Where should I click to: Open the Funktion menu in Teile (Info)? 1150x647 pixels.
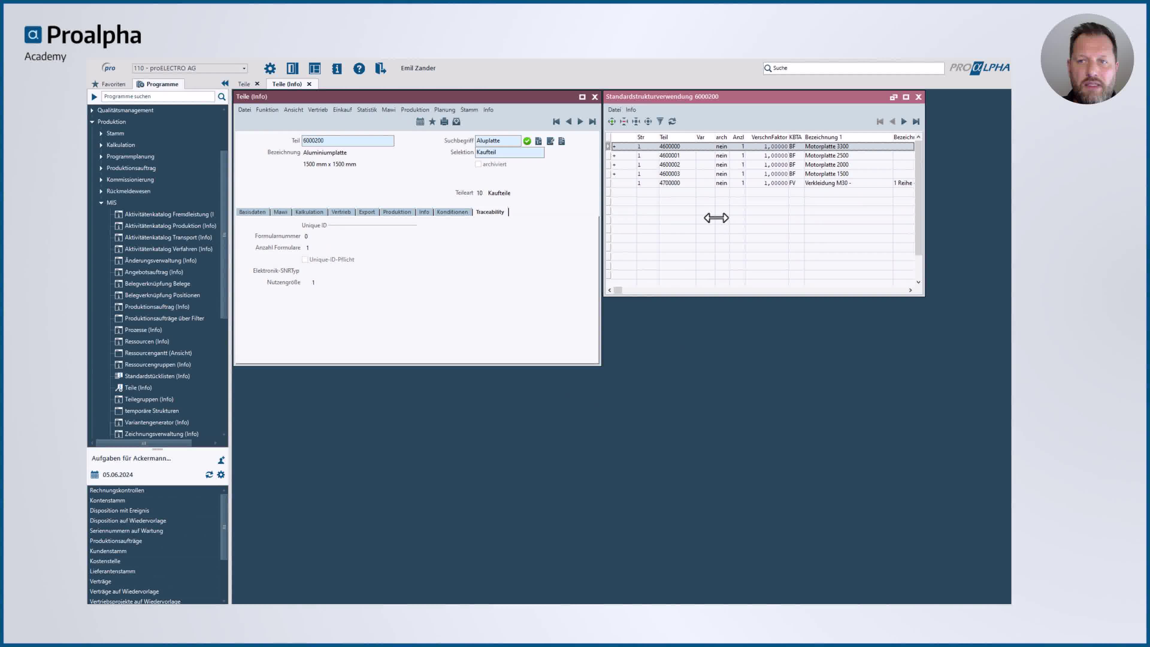(x=267, y=110)
